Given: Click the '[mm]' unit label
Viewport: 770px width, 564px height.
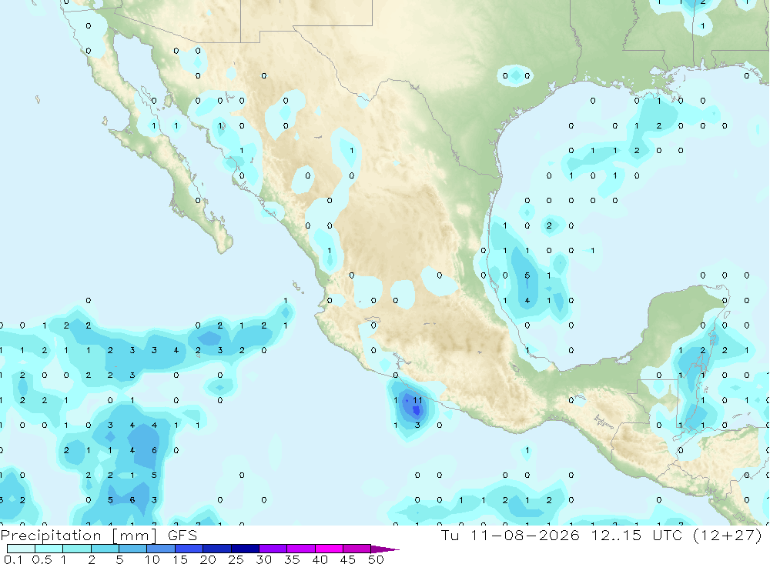Looking at the screenshot, I should (134, 536).
